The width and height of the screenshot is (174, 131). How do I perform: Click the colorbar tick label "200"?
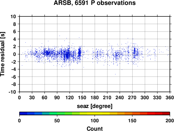[170, 121]
